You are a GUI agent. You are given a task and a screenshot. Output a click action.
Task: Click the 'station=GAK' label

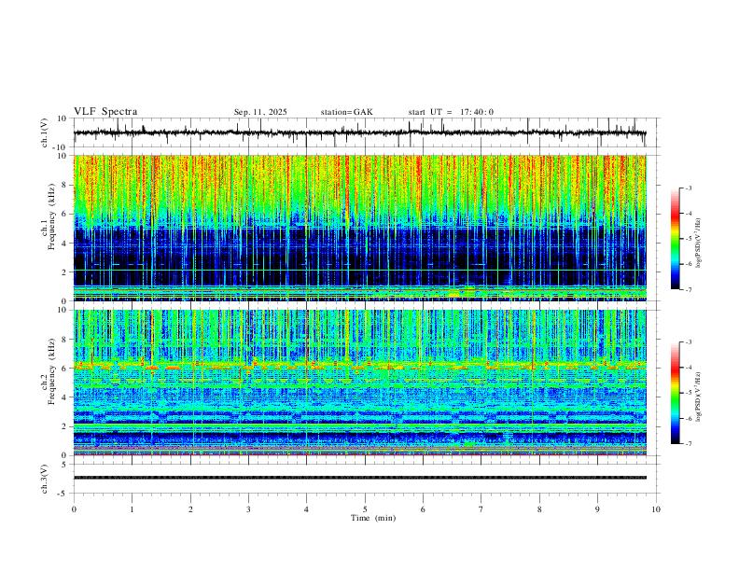pyautogui.click(x=346, y=112)
